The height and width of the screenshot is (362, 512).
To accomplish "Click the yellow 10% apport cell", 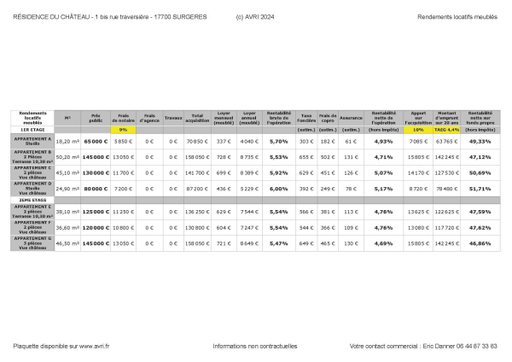I will [418, 130].
